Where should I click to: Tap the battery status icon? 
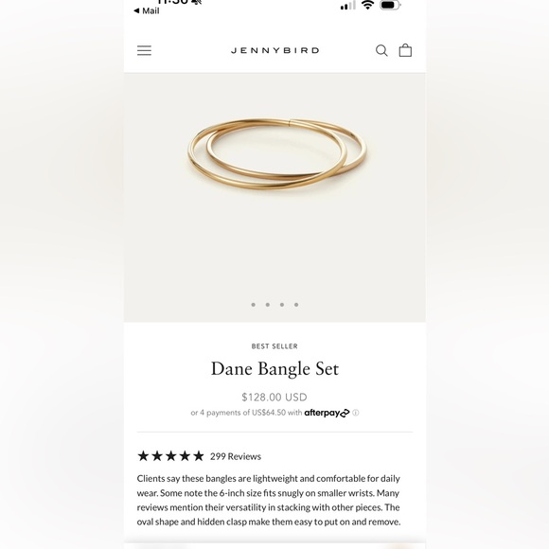point(390,6)
